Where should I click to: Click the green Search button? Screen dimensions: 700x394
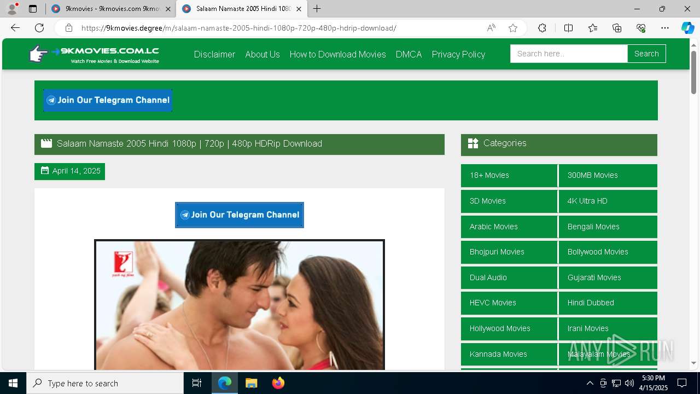click(x=646, y=54)
